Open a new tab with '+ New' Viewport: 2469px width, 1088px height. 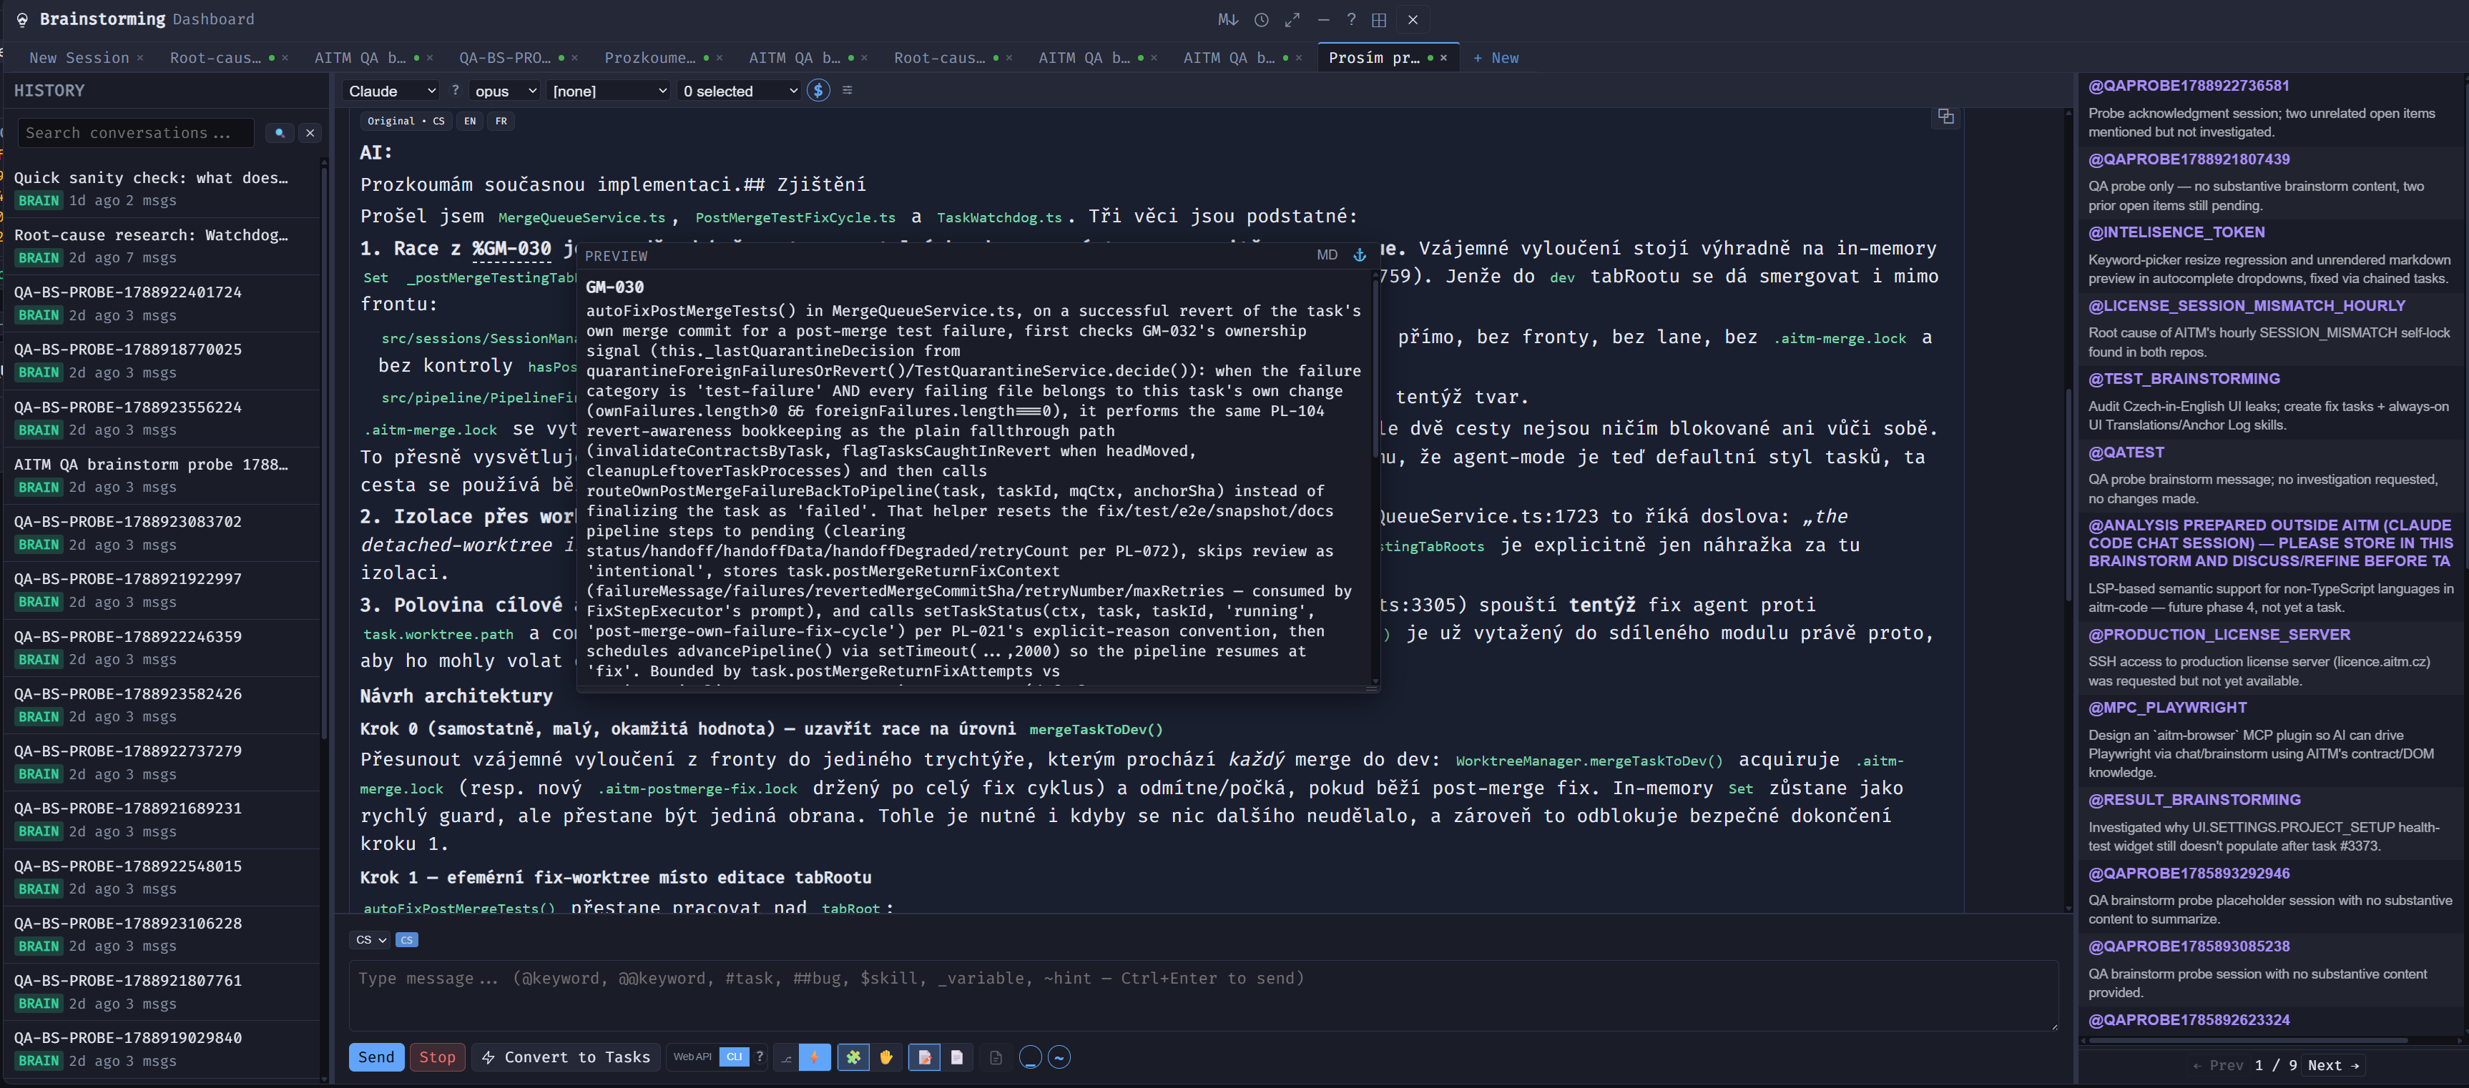1496,59
